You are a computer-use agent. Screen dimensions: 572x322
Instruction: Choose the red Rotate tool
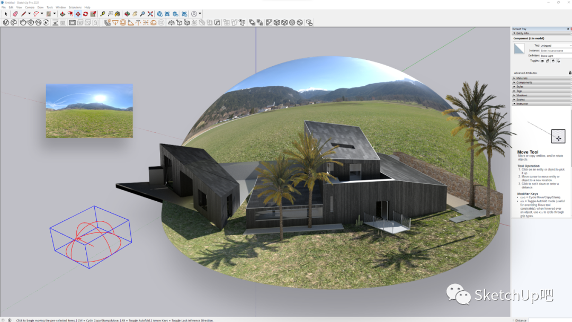(x=86, y=14)
